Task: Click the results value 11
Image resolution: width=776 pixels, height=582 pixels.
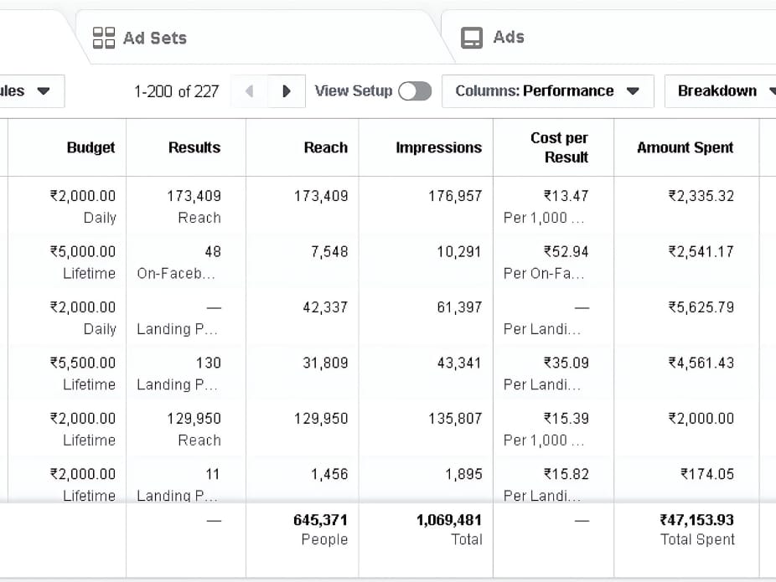Action: tap(213, 474)
